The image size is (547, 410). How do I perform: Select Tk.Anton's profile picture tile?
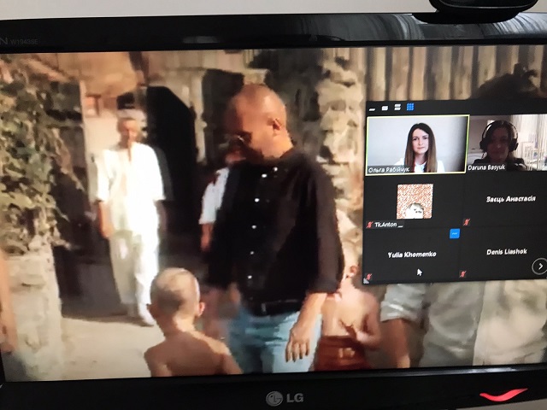point(415,202)
